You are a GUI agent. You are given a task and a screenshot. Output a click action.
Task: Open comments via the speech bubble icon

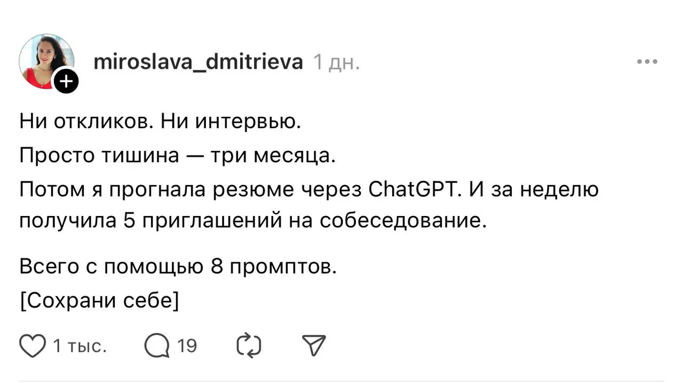(155, 345)
